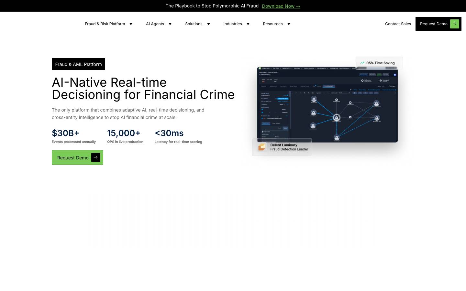Image resolution: width=466 pixels, height=291 pixels.
Task: Expand the Fraud & Risk Platform dropdown arrow
Action: pos(131,24)
